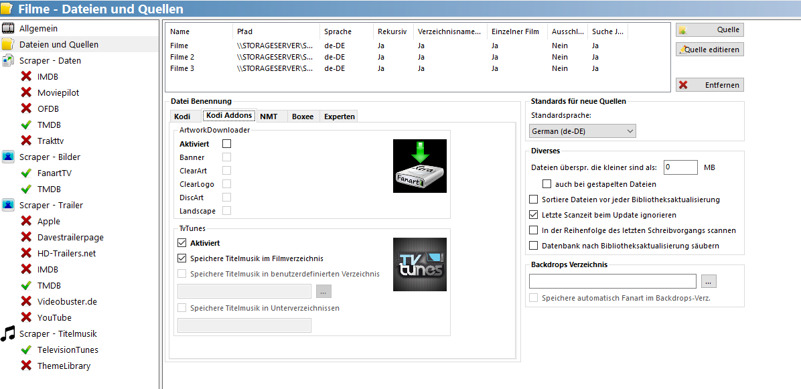The height and width of the screenshot is (389, 801).
Task: Click the Scraper - Trailer section icon
Action: click(7, 206)
